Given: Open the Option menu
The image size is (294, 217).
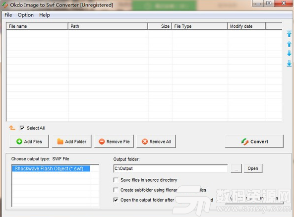Looking at the screenshot, I should tap(25, 15).
